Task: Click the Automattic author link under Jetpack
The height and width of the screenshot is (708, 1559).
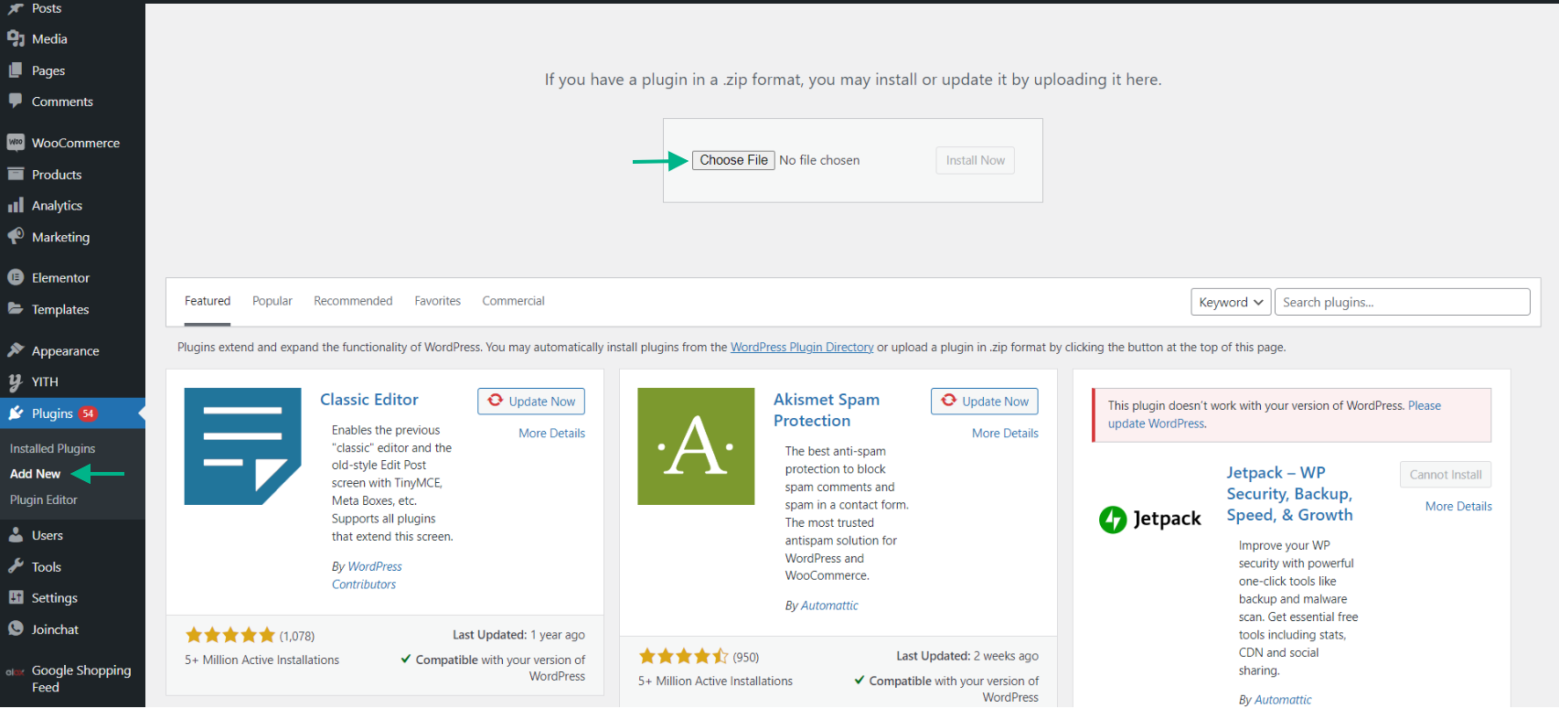Action: point(1283,700)
